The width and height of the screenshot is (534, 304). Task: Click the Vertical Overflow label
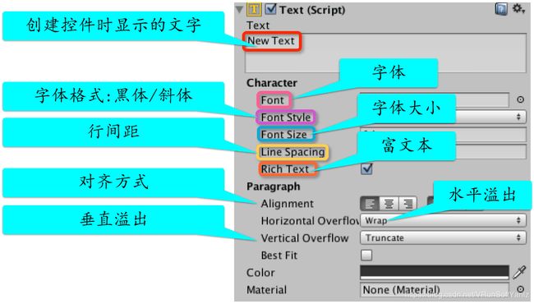305,238
